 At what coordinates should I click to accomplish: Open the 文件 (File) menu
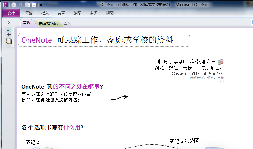(x=11, y=13)
